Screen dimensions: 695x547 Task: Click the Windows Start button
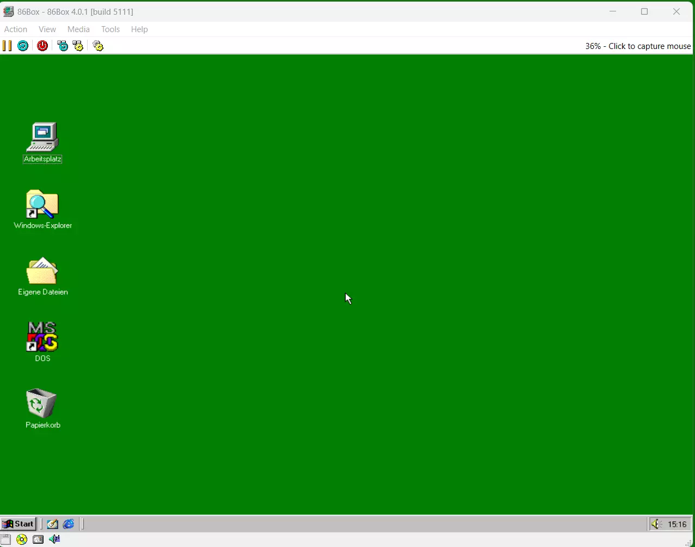coord(19,524)
